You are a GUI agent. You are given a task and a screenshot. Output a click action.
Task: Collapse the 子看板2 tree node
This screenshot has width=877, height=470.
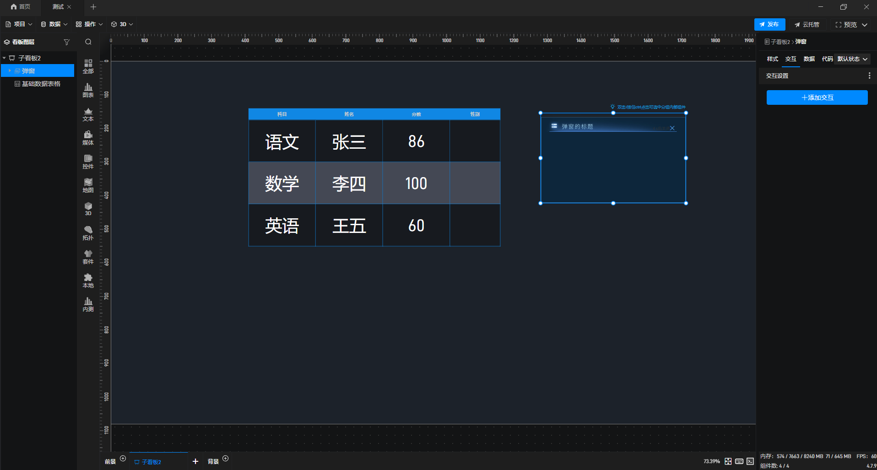[4, 58]
